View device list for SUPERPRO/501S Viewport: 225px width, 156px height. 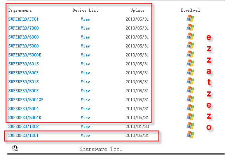(x=85, y=82)
